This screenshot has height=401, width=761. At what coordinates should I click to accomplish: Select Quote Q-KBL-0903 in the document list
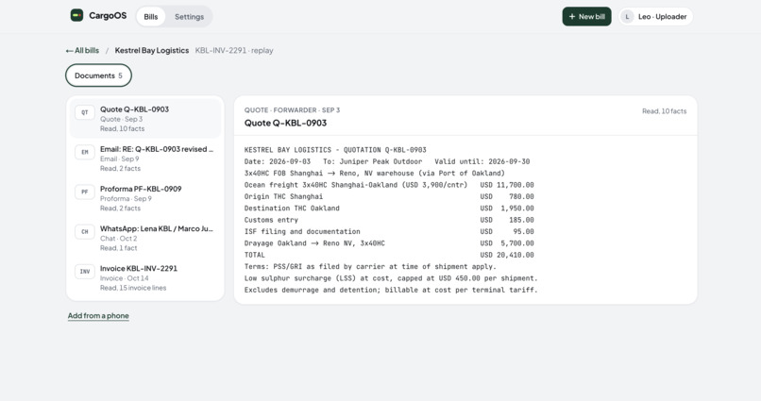coord(145,119)
